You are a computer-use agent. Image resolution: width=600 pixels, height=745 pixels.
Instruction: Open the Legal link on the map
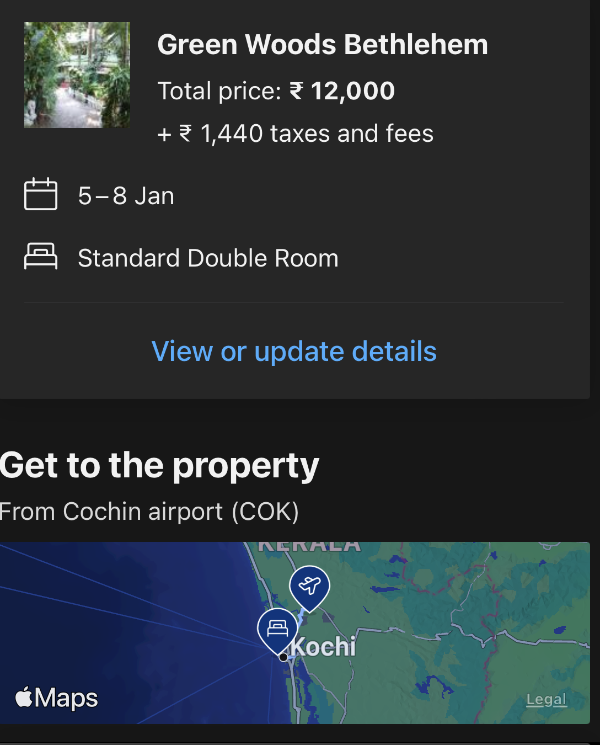click(x=546, y=700)
